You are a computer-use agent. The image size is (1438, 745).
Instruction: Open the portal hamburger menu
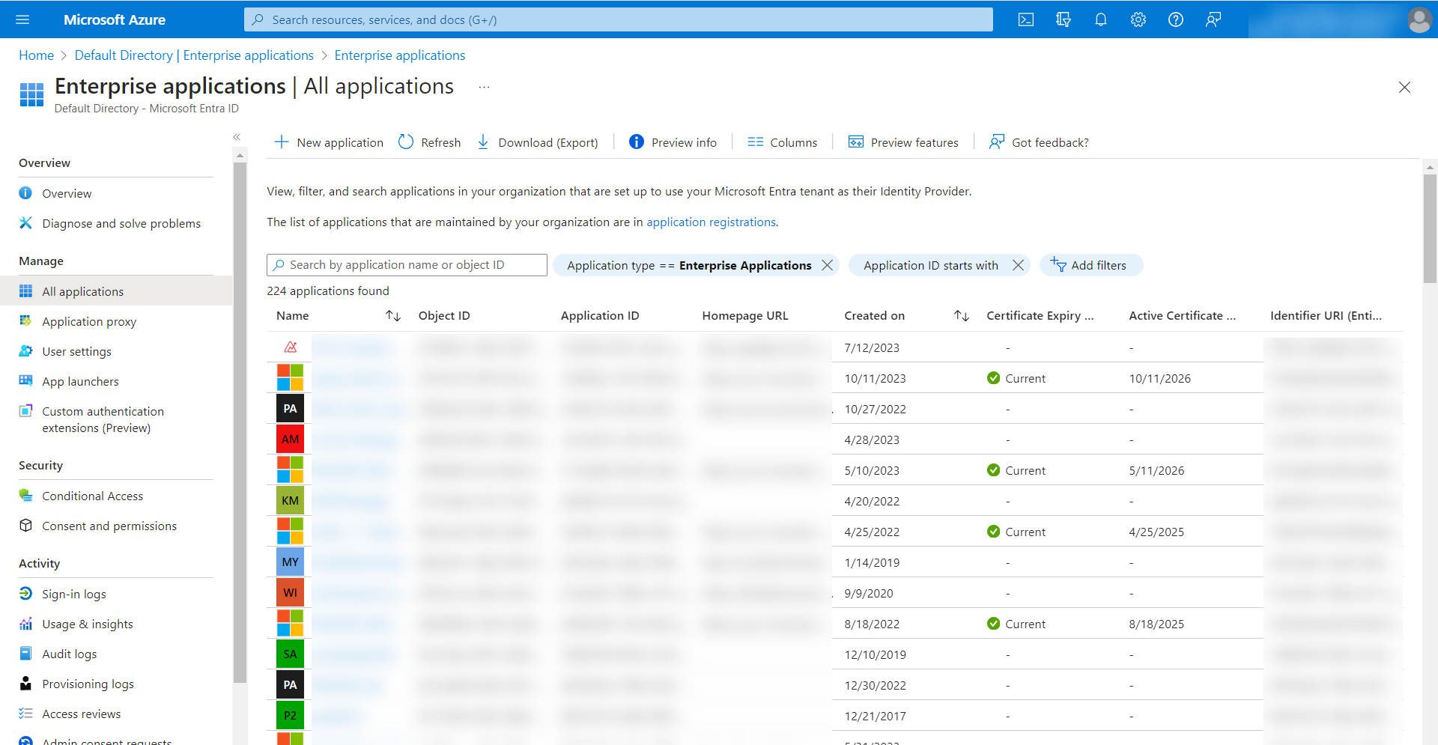click(22, 19)
